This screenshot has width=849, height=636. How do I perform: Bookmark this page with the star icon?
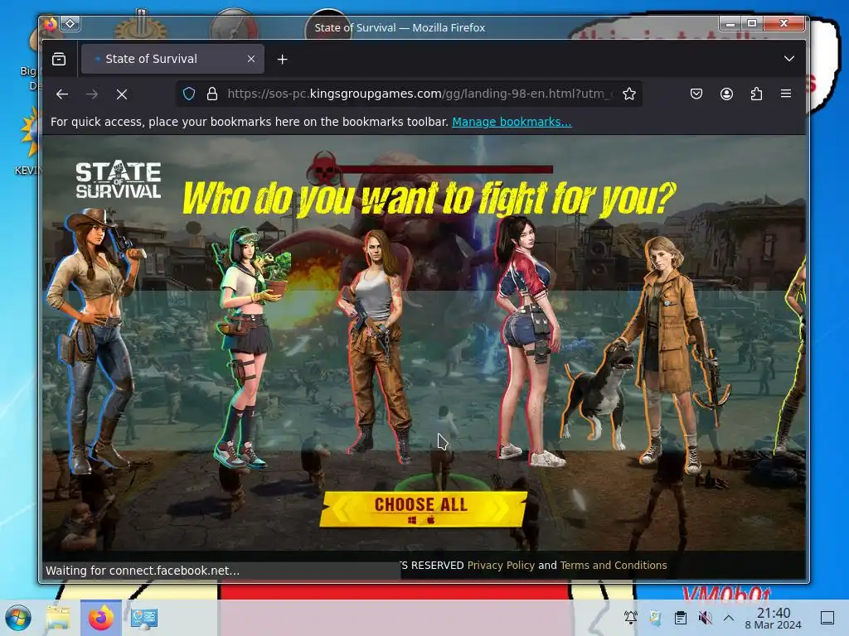pos(628,94)
